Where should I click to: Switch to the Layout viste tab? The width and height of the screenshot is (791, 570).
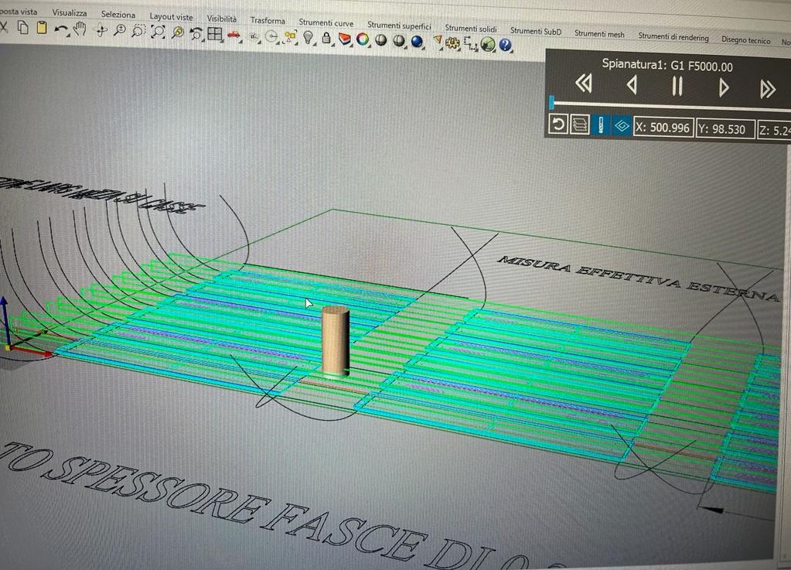coord(171,17)
